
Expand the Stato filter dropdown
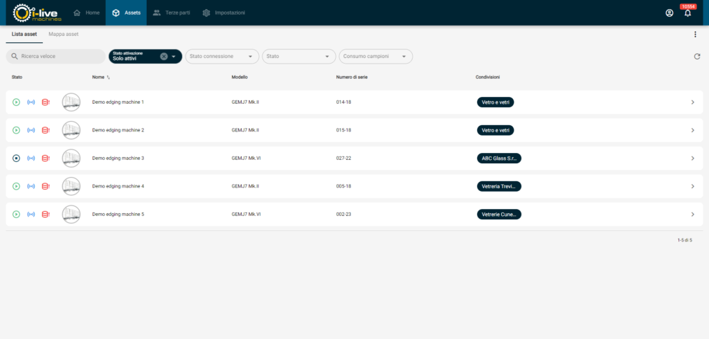298,57
